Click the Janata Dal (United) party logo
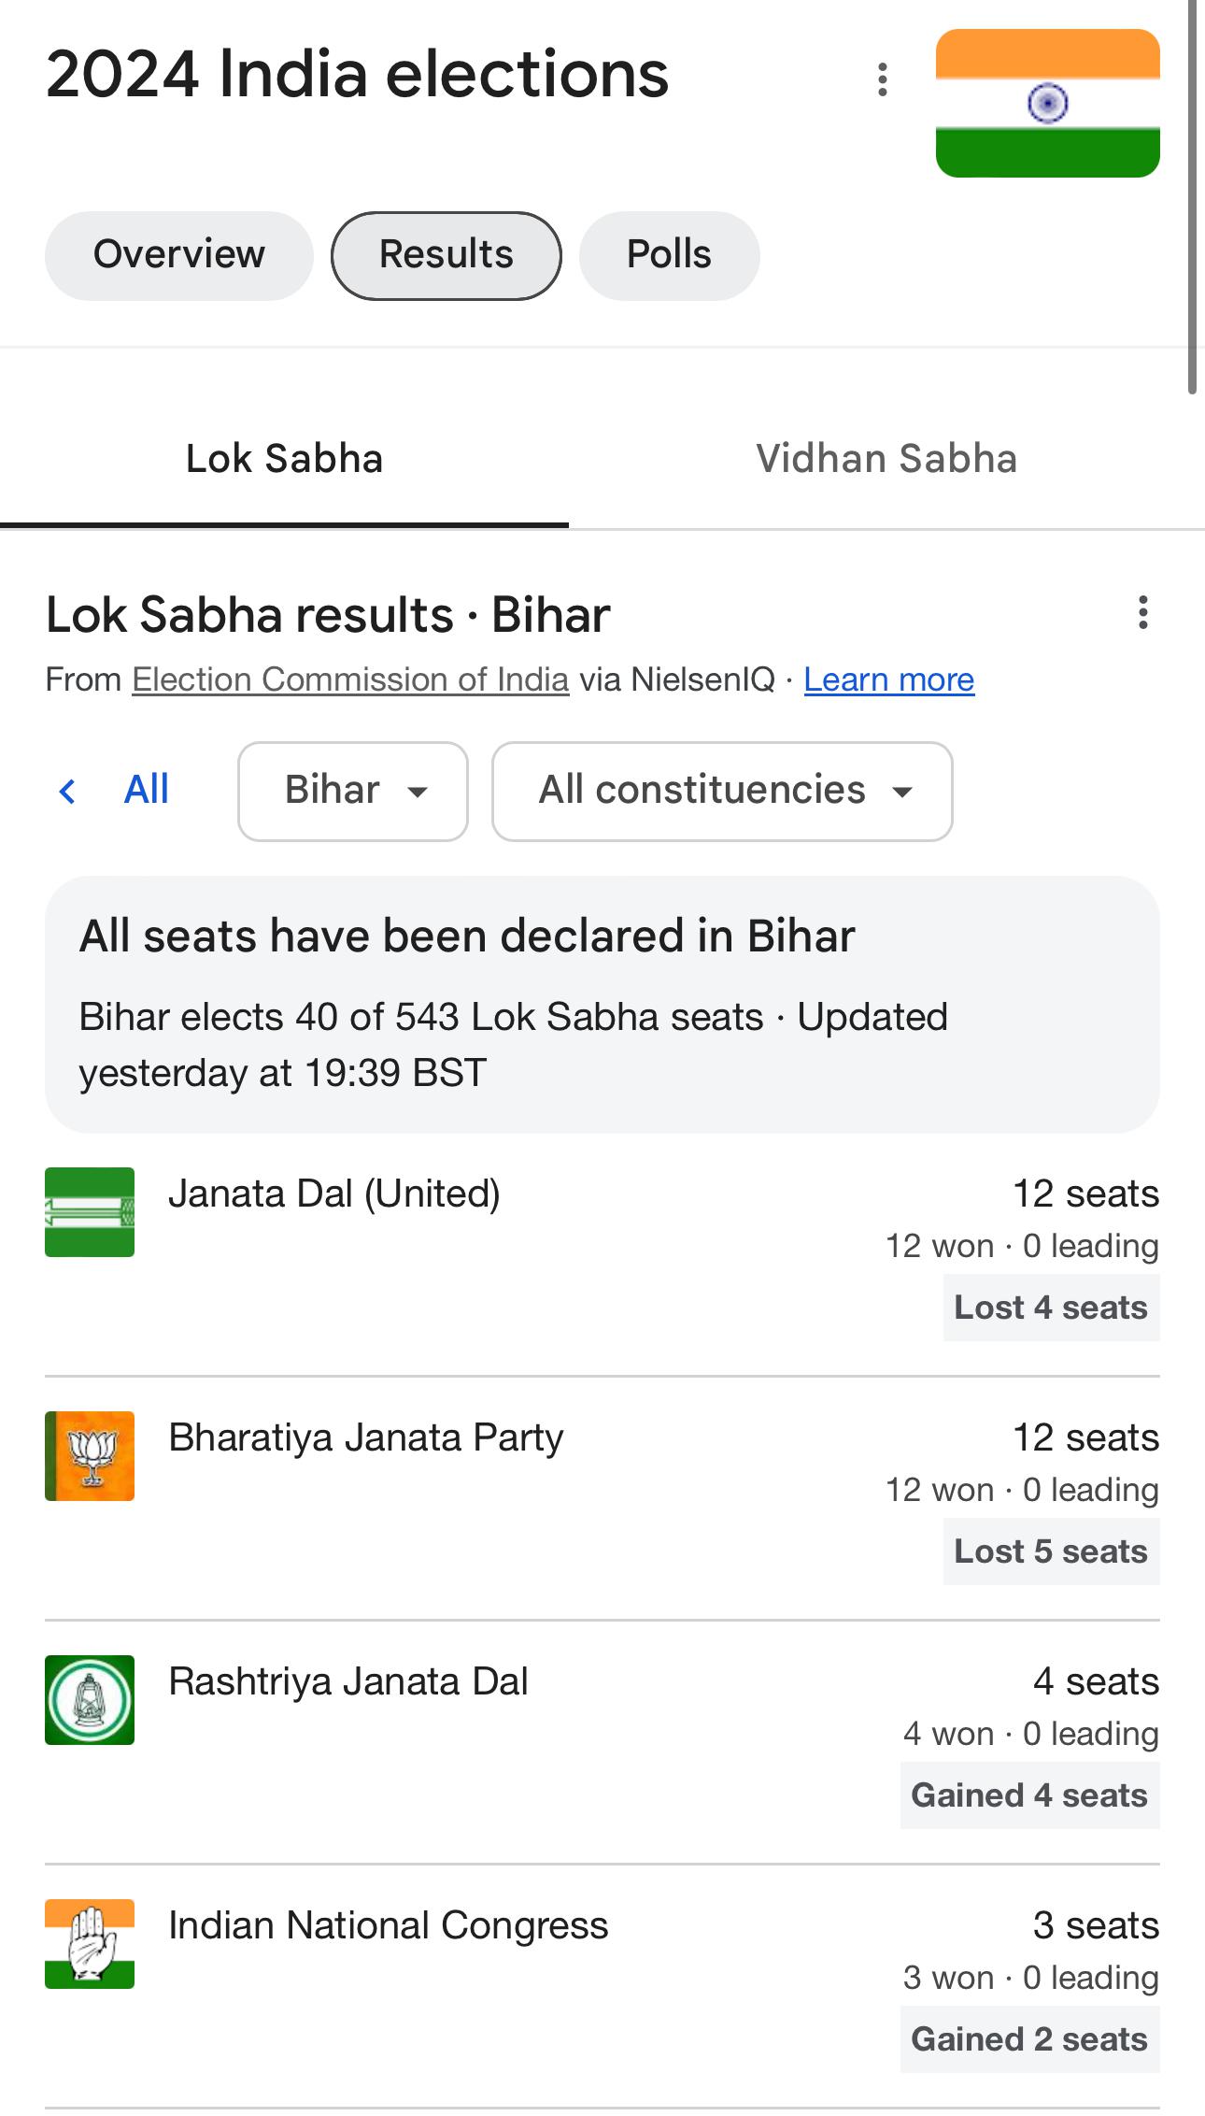 click(90, 1212)
